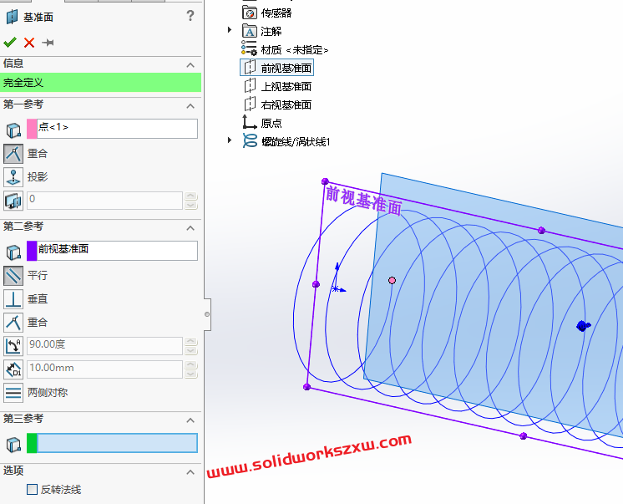
Task: Confirm the plane with green checkmark
Action: pyautogui.click(x=9, y=42)
